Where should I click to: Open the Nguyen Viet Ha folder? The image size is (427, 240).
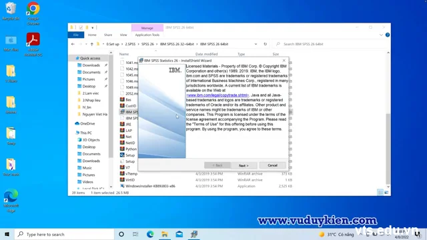(x=95, y=114)
